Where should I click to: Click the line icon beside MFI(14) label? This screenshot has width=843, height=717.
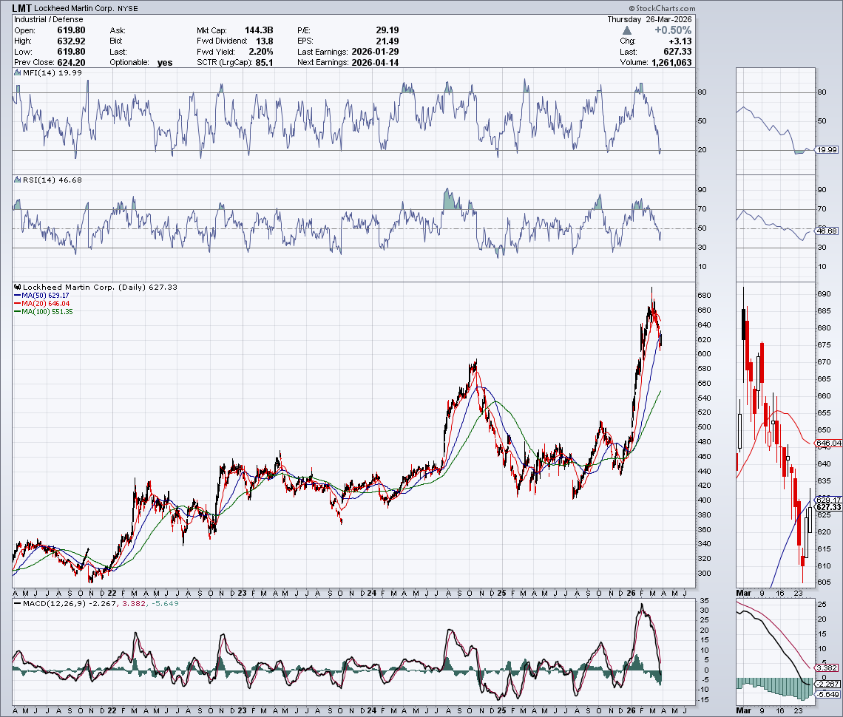18,73
